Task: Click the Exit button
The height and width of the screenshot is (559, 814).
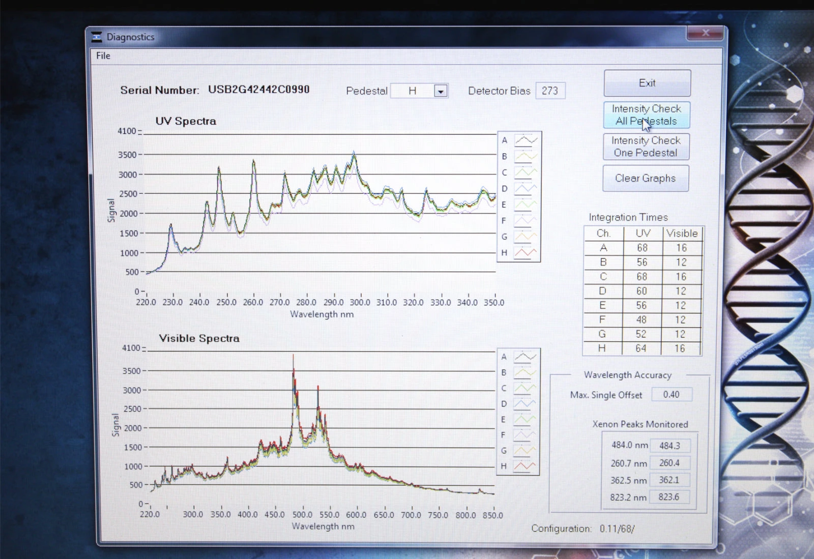Action: pyautogui.click(x=647, y=83)
